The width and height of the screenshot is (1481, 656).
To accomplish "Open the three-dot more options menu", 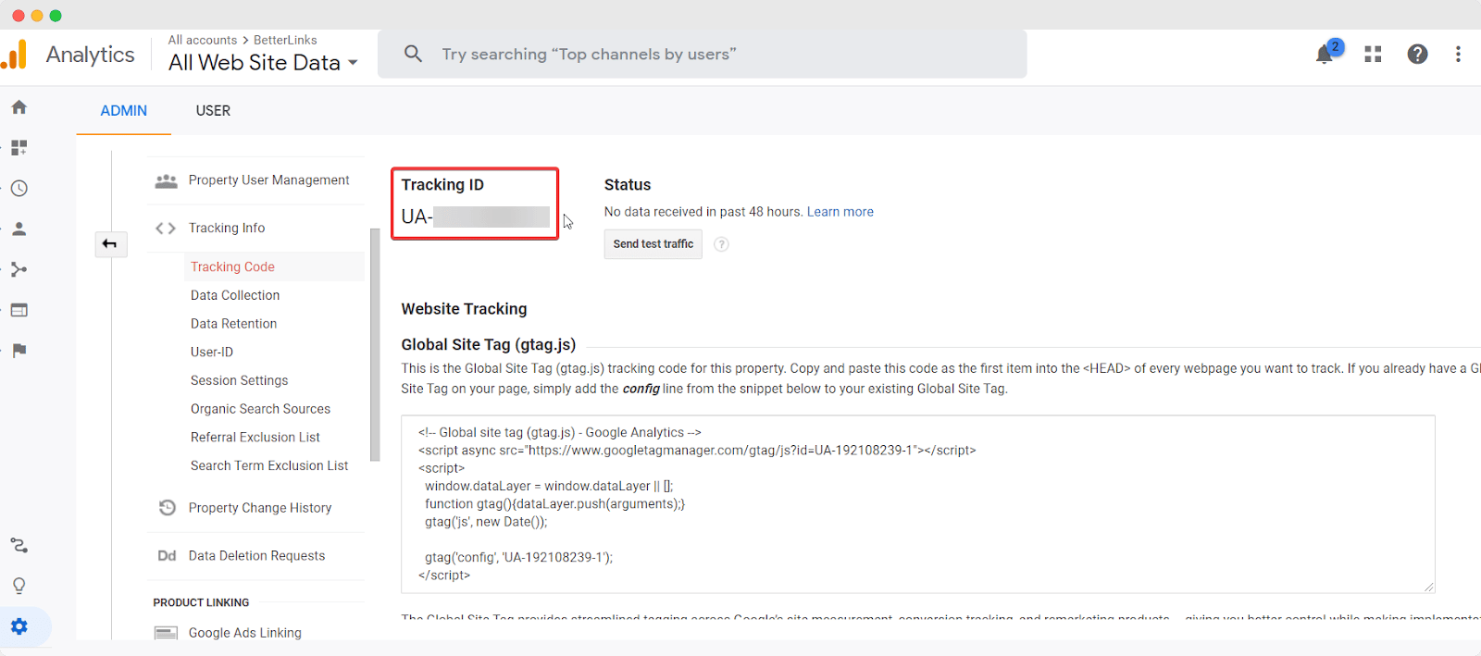I will (1458, 55).
